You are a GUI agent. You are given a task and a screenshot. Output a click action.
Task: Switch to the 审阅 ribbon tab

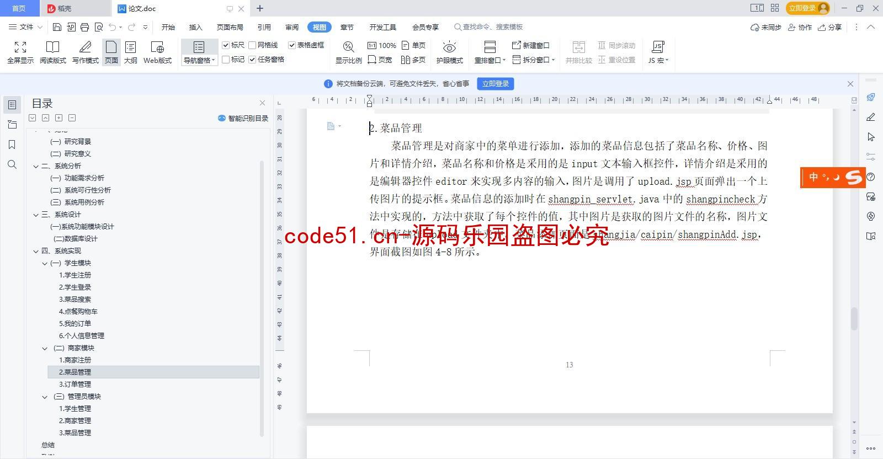tap(292, 27)
